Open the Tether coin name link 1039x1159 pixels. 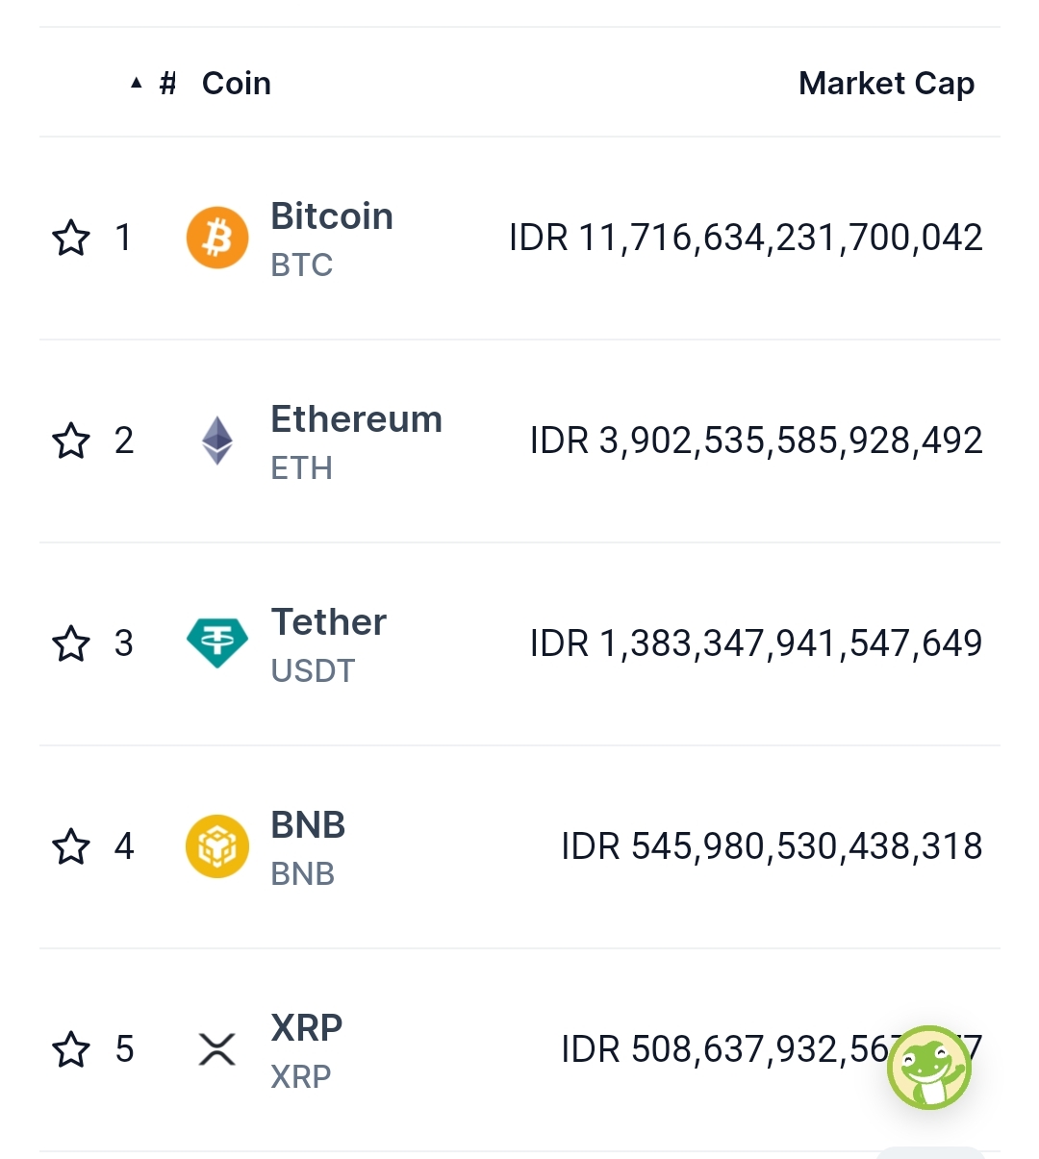coord(328,622)
